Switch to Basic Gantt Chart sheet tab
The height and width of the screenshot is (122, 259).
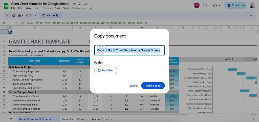pos(73,119)
